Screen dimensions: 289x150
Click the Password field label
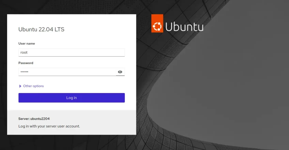[26, 63]
